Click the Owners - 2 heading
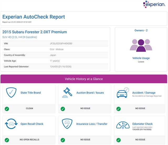Viewport: 168px width, 145px height. point(141,31)
